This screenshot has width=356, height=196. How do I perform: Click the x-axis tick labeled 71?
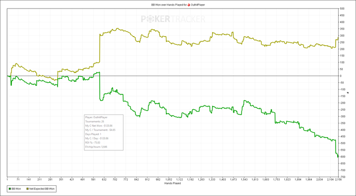click(18, 179)
